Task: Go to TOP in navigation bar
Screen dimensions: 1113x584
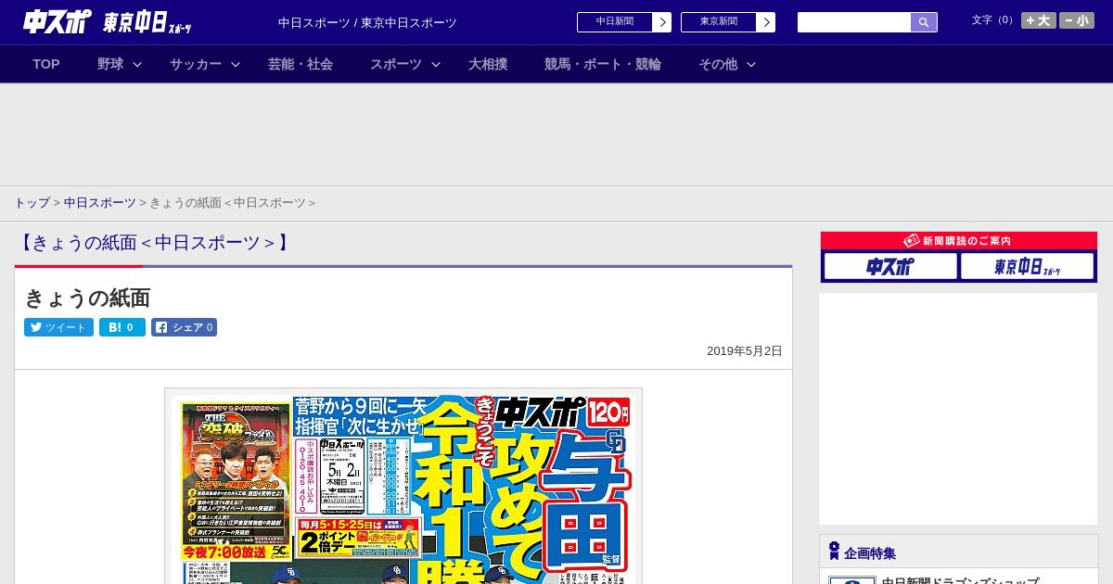Action: tap(46, 64)
